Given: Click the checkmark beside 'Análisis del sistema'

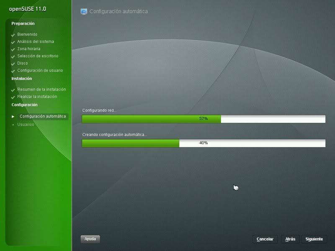Looking at the screenshot, I should click(13, 42).
